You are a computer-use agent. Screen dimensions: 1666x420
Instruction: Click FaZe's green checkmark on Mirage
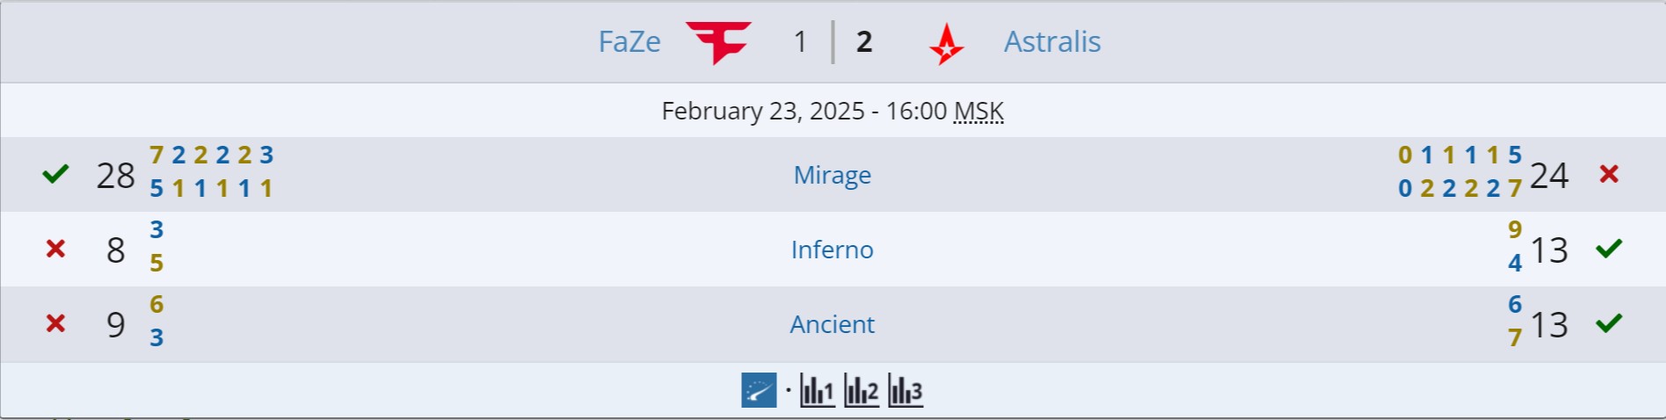55,174
